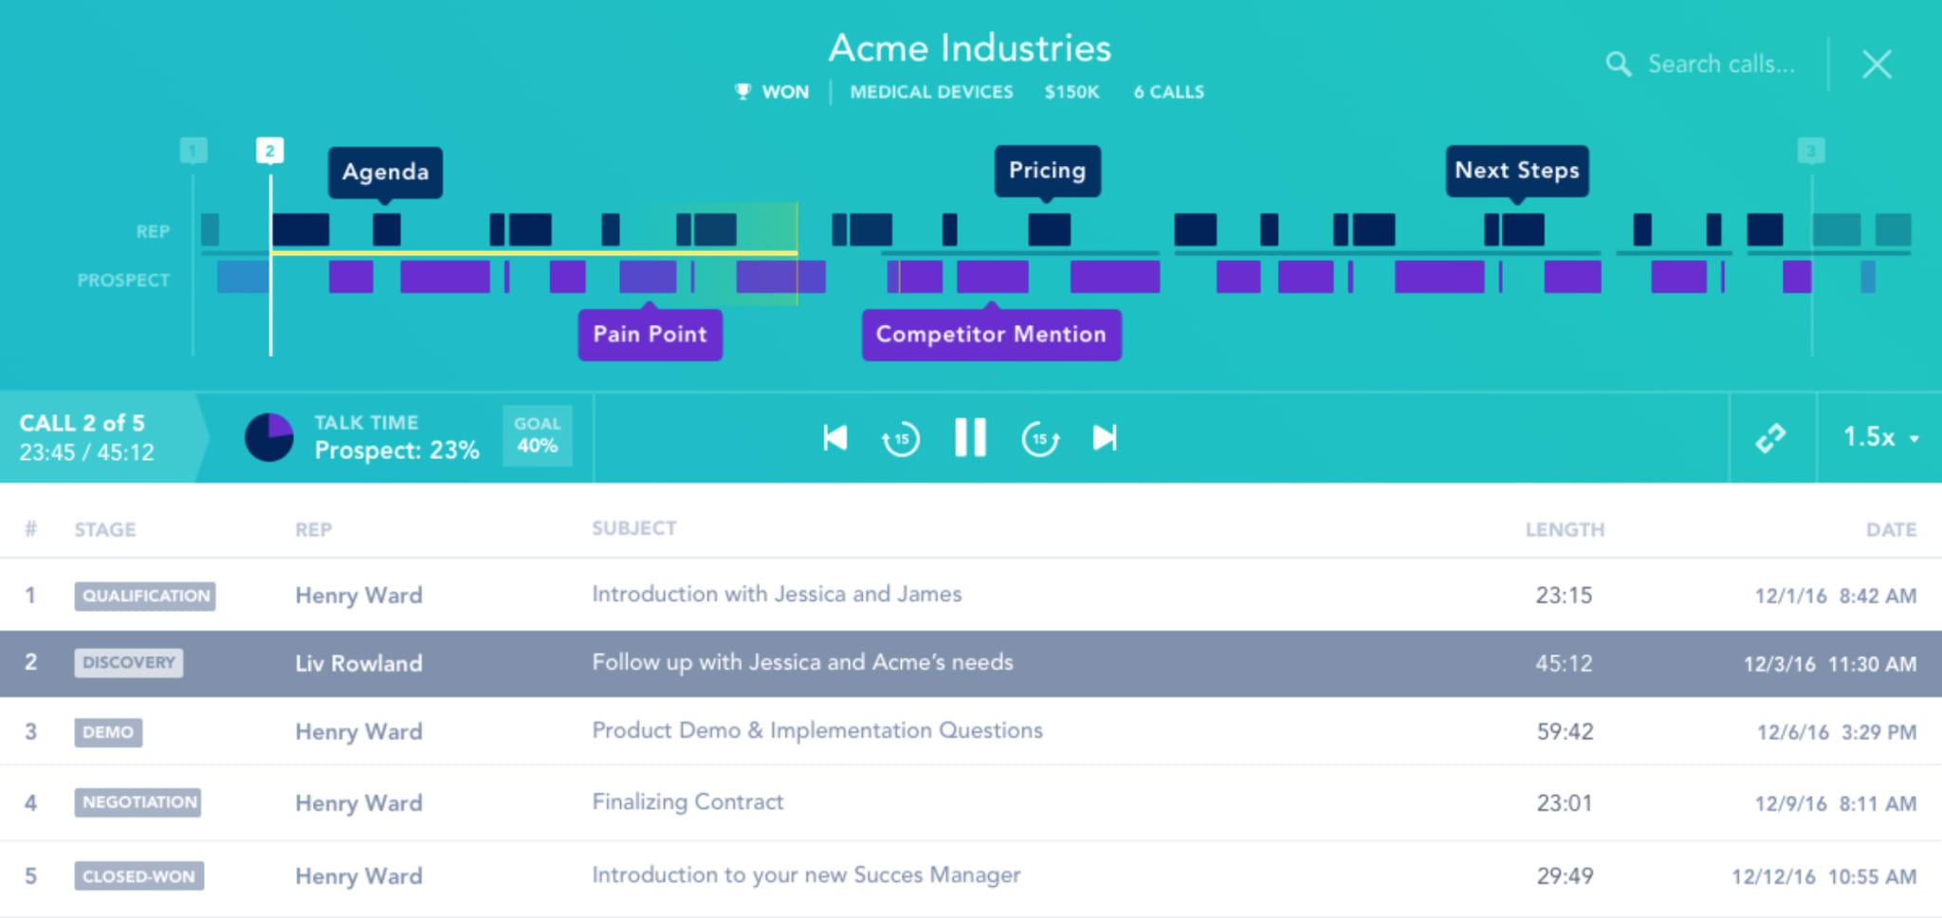Click the DEMO stage badge

pyautogui.click(x=108, y=732)
